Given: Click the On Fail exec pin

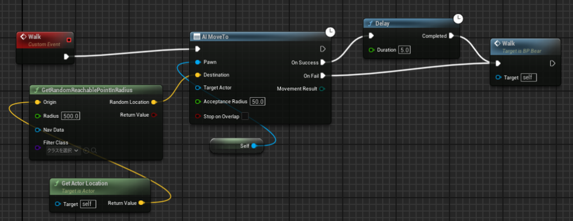Looking at the screenshot, I should click(x=323, y=76).
